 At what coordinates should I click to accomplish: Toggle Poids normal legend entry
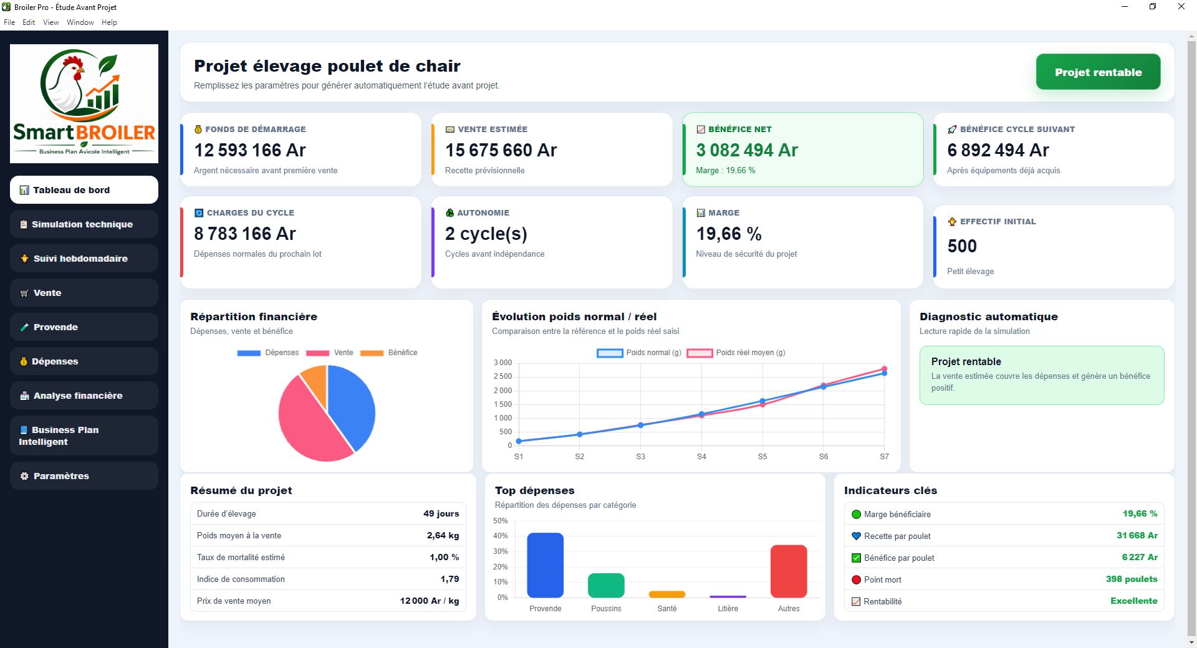pyautogui.click(x=639, y=353)
